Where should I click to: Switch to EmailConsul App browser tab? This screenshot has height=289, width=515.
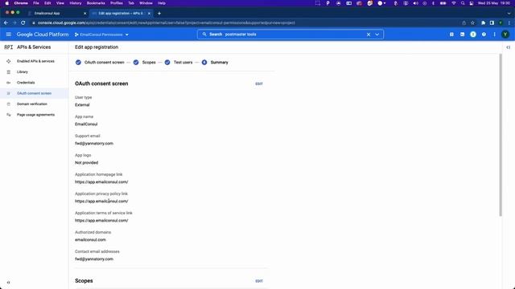(56, 14)
